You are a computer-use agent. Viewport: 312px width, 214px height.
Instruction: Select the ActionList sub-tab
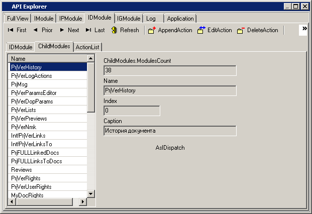coord(88,47)
